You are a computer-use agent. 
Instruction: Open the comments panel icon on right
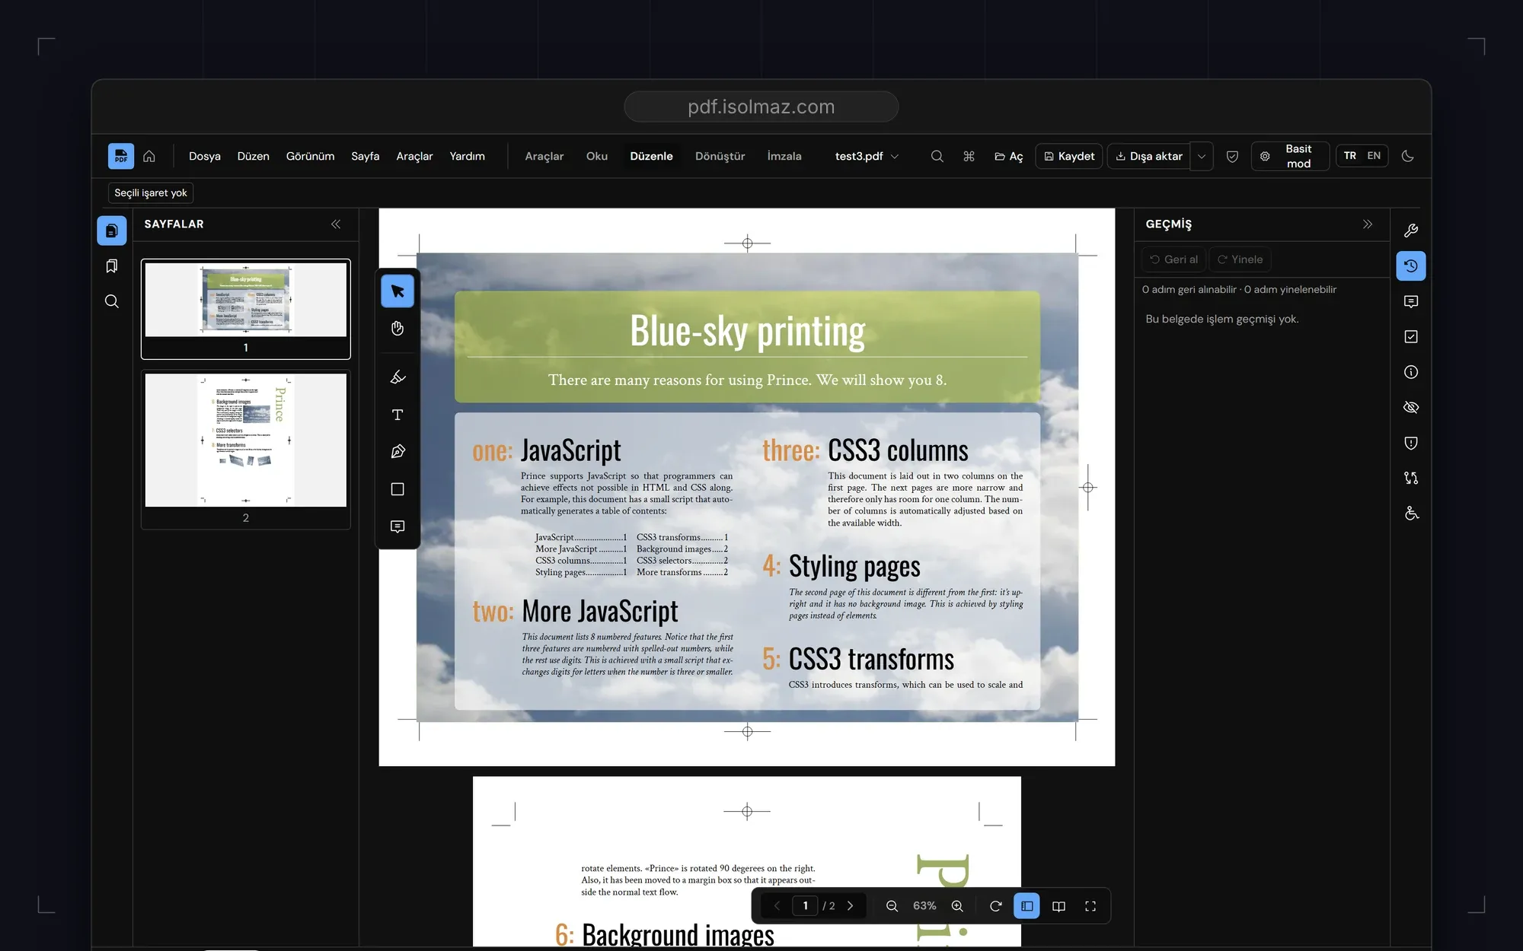click(x=1411, y=301)
